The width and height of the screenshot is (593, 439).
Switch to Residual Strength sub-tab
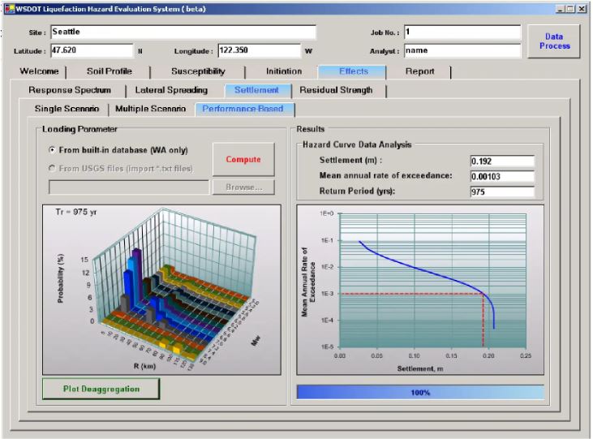[336, 90]
